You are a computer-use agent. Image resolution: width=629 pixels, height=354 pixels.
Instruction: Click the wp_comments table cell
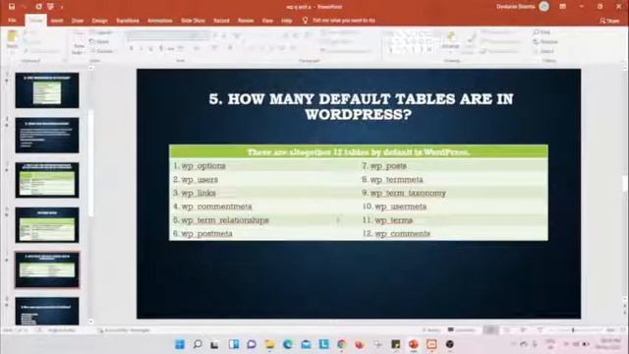click(x=453, y=234)
